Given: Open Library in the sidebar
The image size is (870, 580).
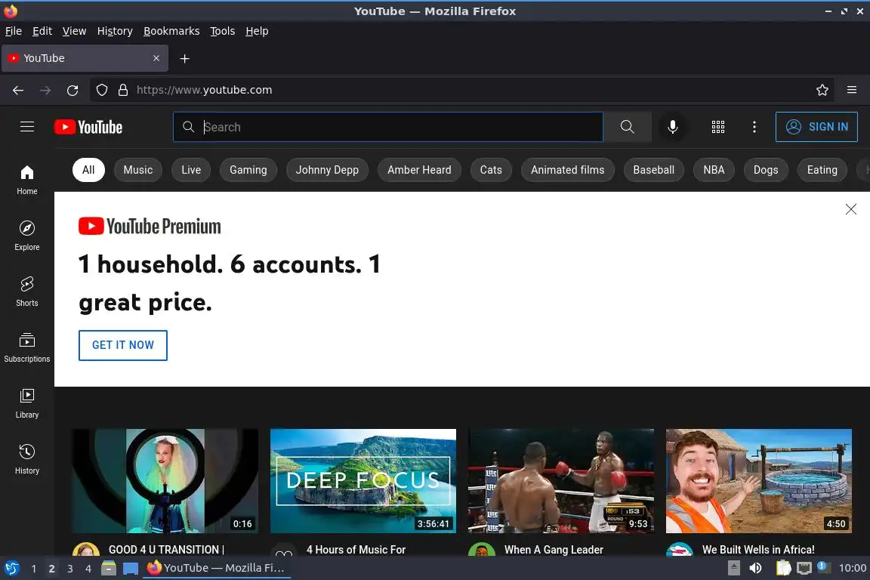Looking at the screenshot, I should (26, 403).
